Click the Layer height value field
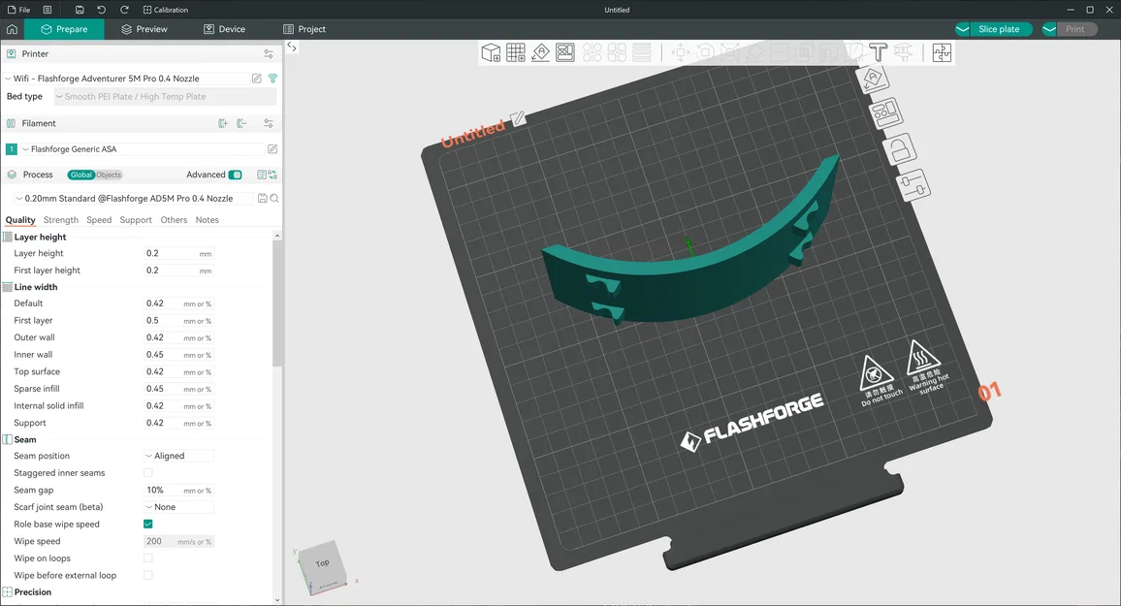This screenshot has height=606, width=1121. tap(178, 254)
